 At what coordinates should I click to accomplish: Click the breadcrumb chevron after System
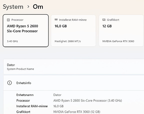[x=28, y=7]
